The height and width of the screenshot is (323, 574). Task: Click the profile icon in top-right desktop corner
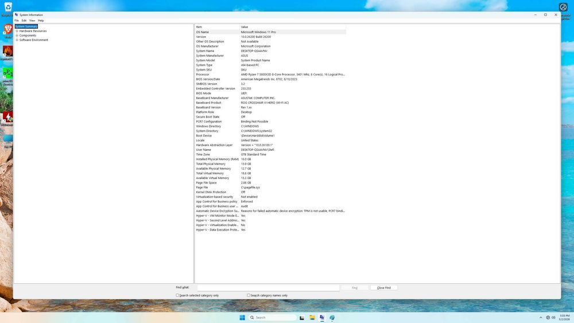(x=563, y=7)
